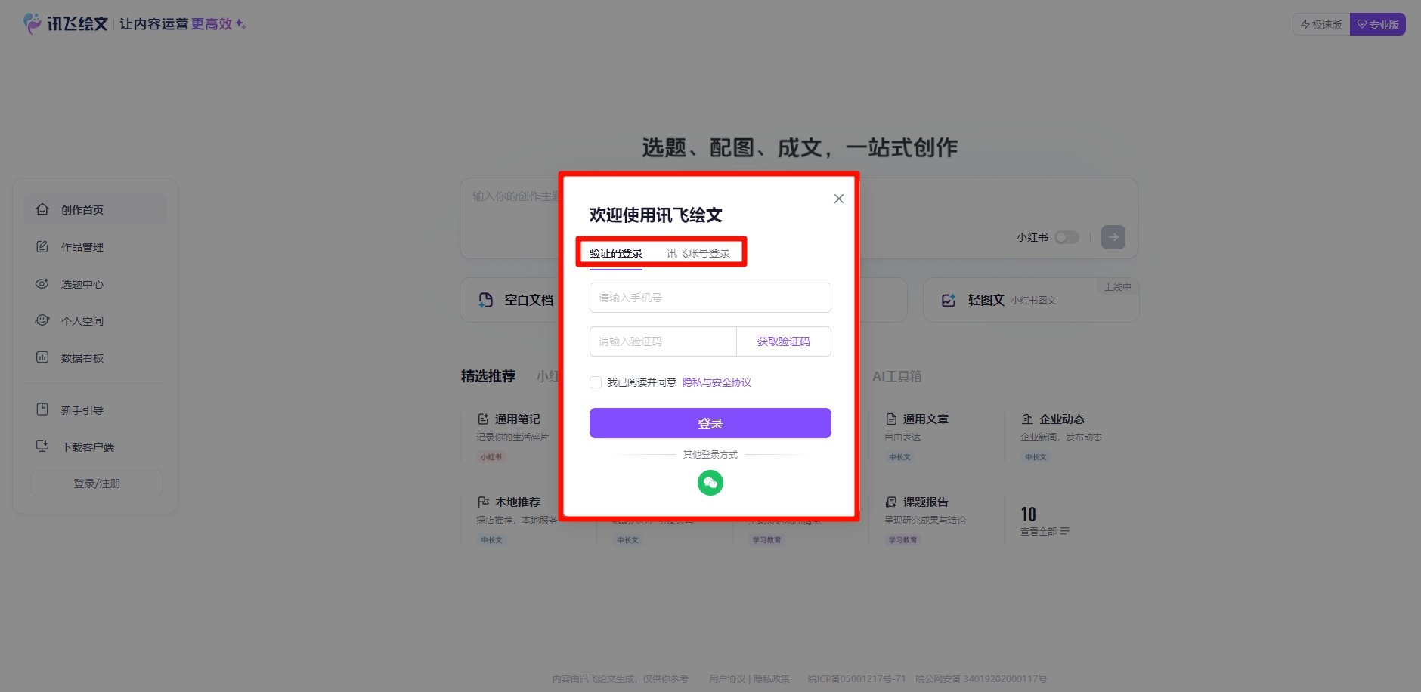Open 作品管理 from the sidebar
The width and height of the screenshot is (1421, 692).
43,246
